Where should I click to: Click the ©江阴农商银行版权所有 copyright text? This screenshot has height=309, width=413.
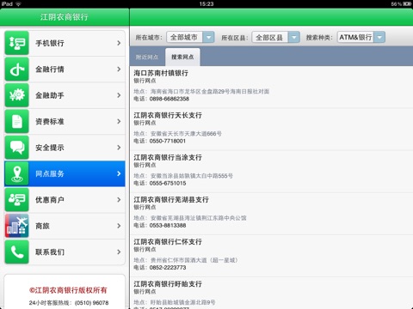[x=68, y=290]
